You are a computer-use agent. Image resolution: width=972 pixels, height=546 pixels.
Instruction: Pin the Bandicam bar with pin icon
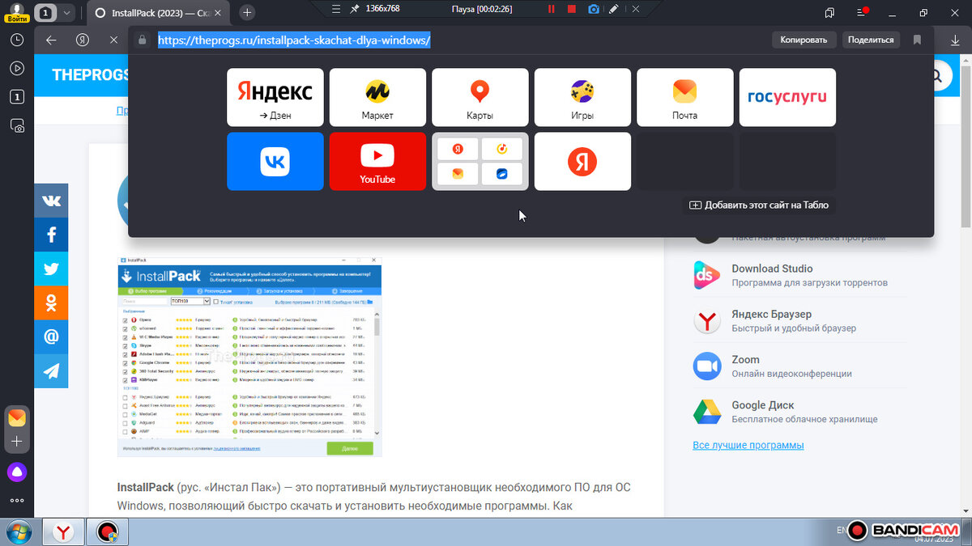(x=354, y=9)
